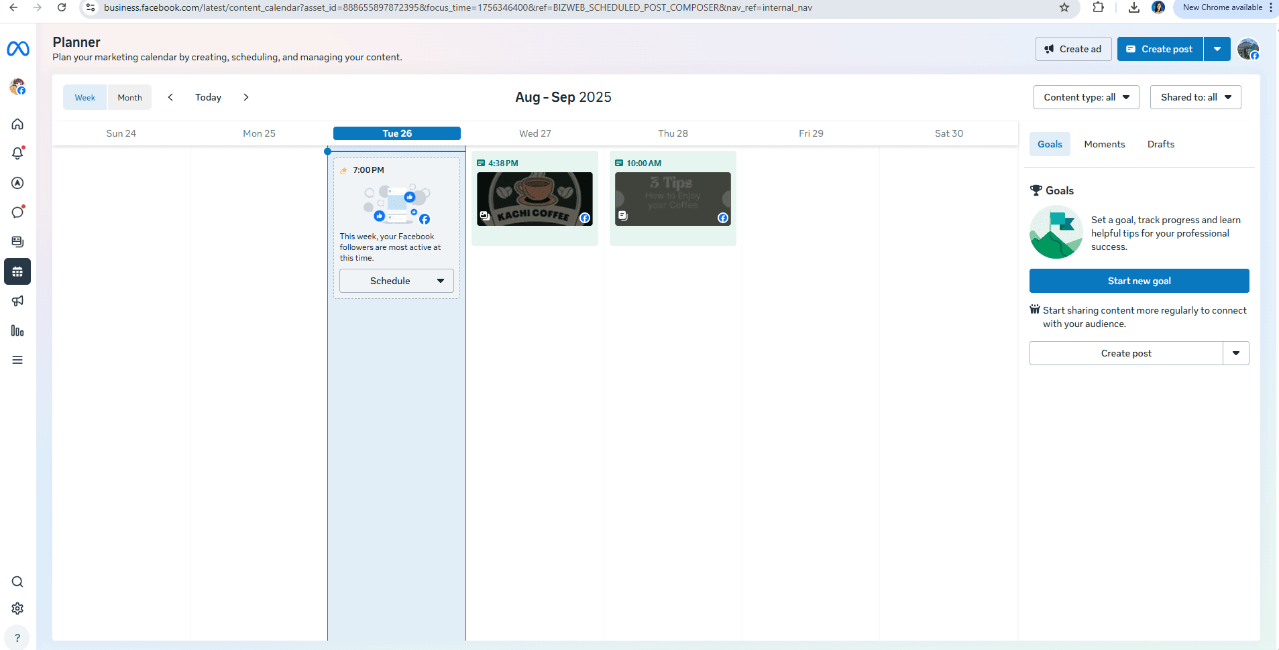Switch to the Week view
Viewport: 1279px width, 650px height.
click(x=85, y=97)
